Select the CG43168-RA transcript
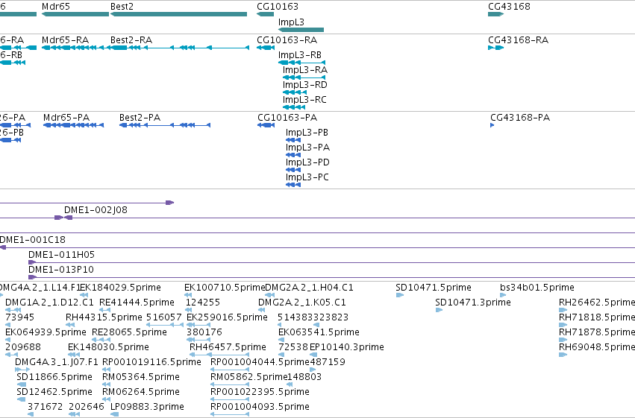 [x=496, y=48]
